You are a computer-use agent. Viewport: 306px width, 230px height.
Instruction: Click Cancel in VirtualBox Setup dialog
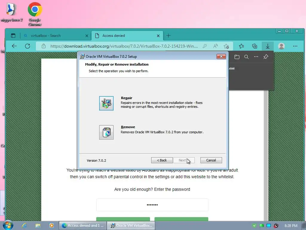tap(211, 160)
